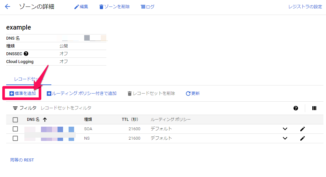Open レジストラの設定 link
Screen dimensions: 326x177
click(305, 6)
